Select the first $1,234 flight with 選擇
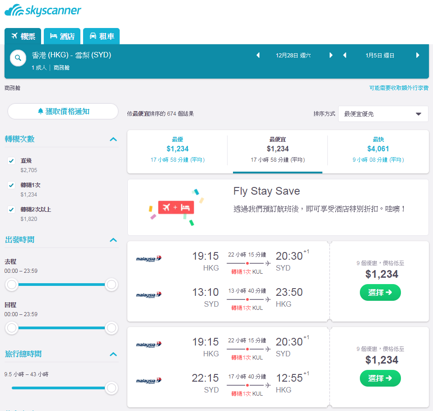This screenshot has width=433, height=411. click(380, 292)
